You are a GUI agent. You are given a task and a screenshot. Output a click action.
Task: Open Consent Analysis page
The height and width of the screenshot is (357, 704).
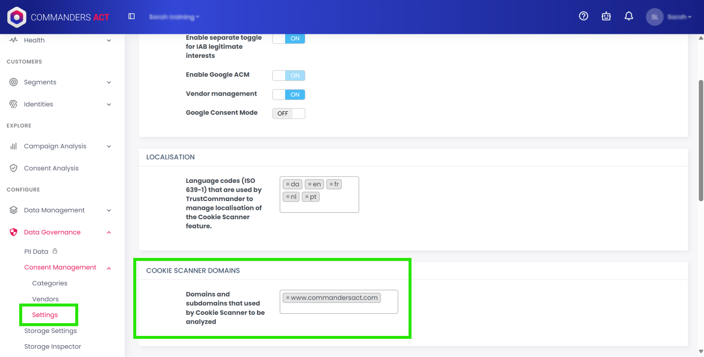click(x=51, y=168)
